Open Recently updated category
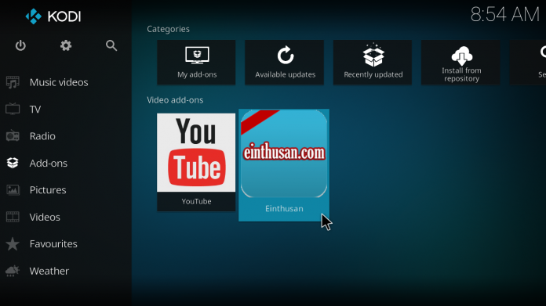This screenshot has width=546, height=306. pos(373,62)
